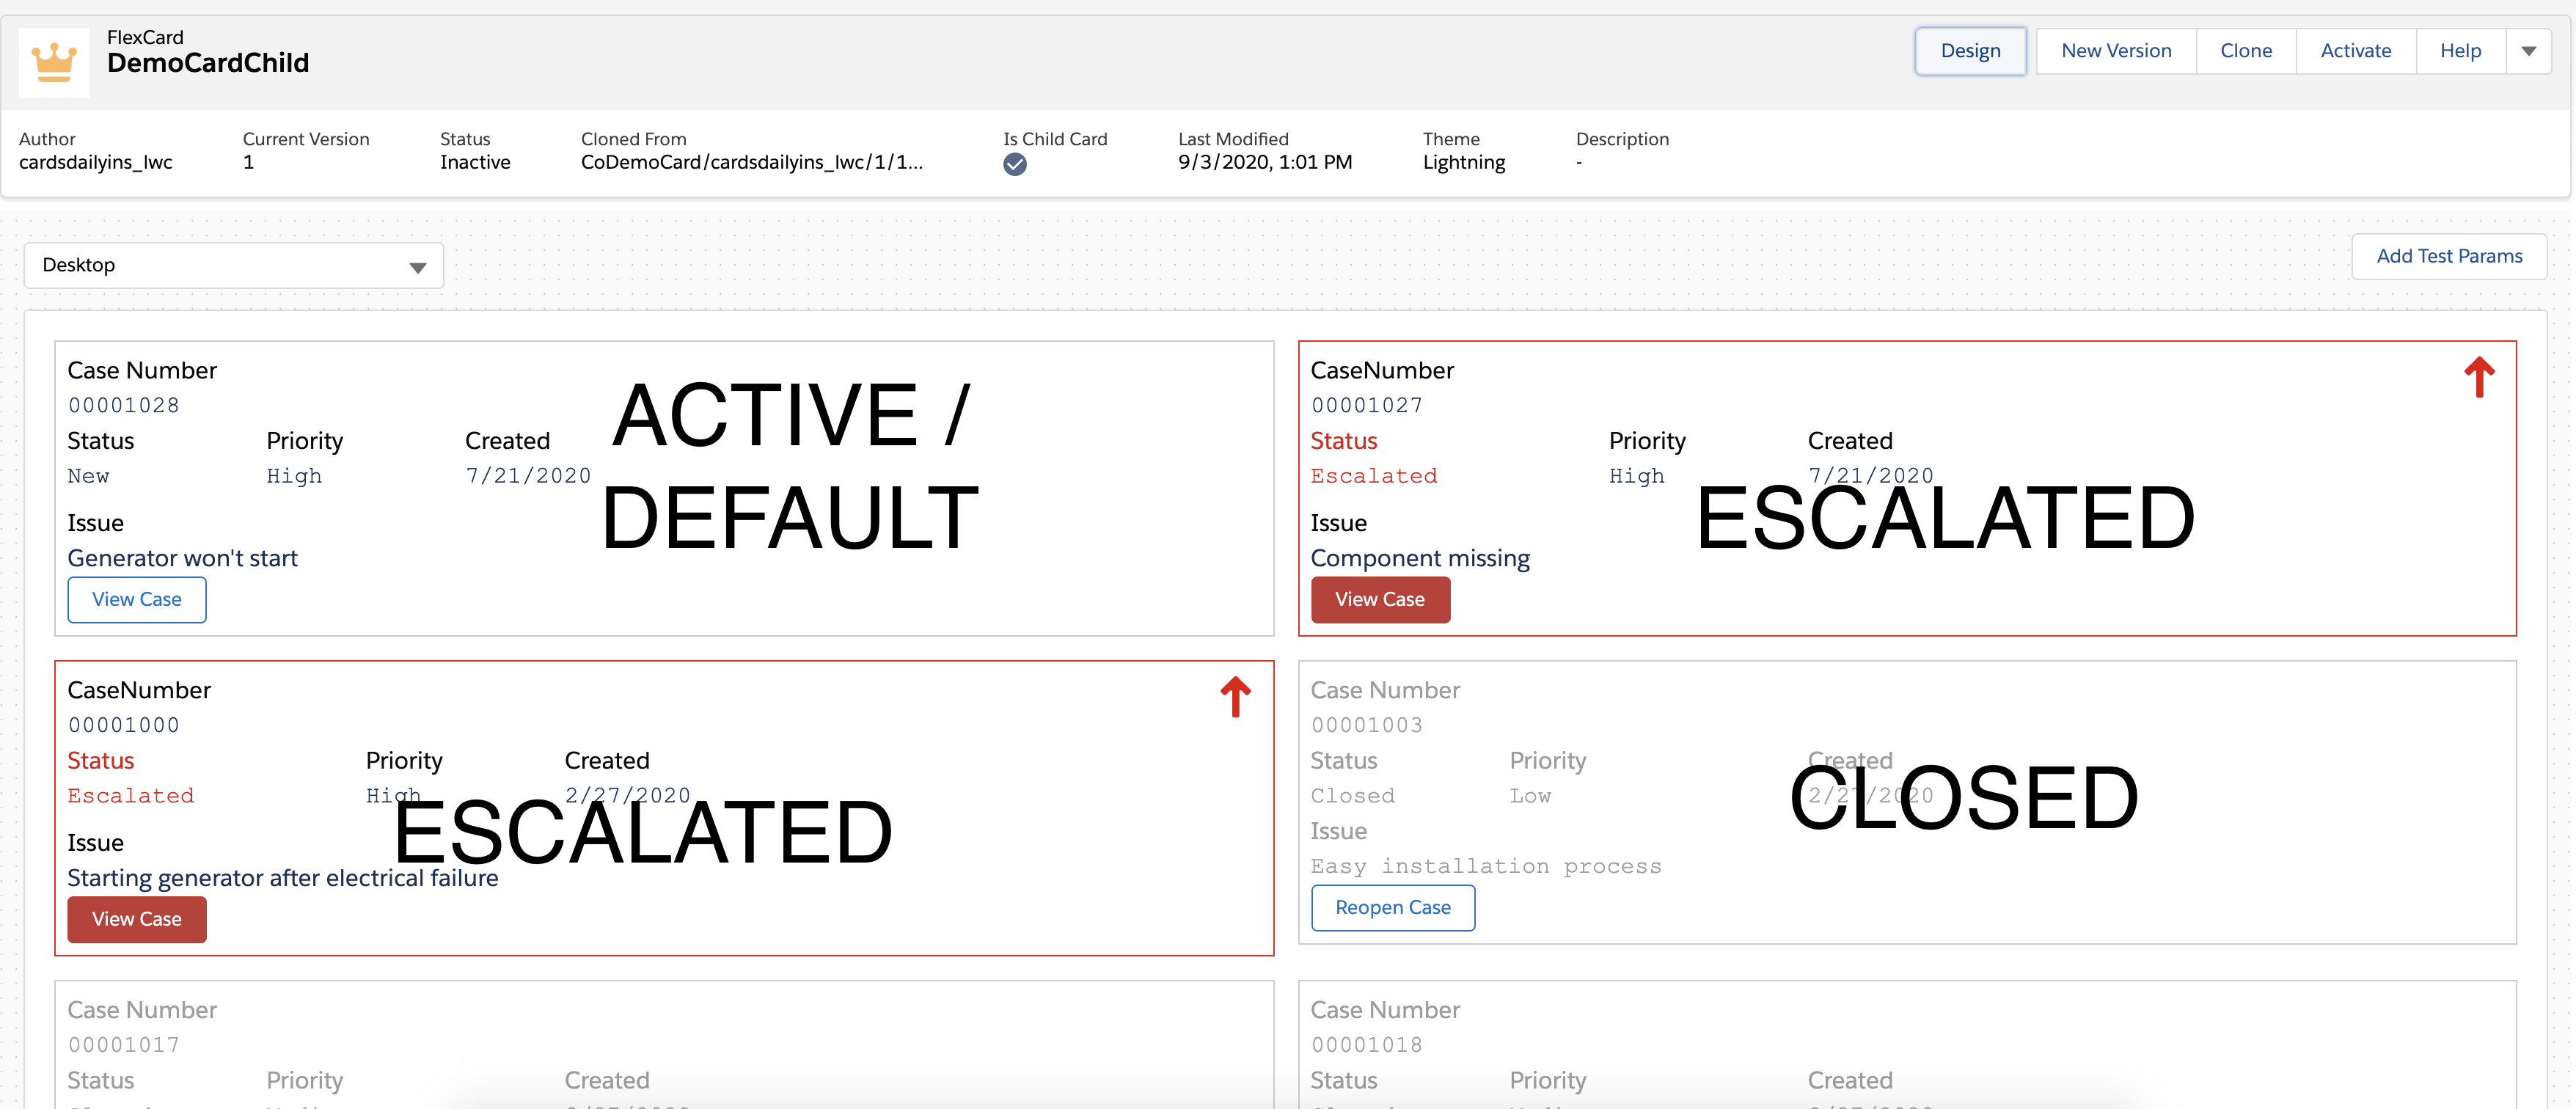Click View Case for case 00001000
The height and width of the screenshot is (1109, 2576).
point(137,920)
